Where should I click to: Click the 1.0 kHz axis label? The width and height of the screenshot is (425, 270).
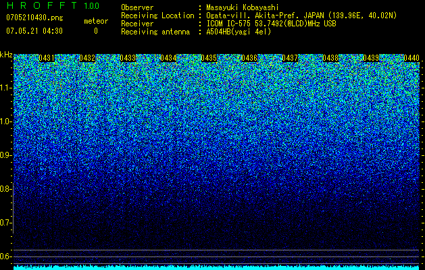coord(5,122)
